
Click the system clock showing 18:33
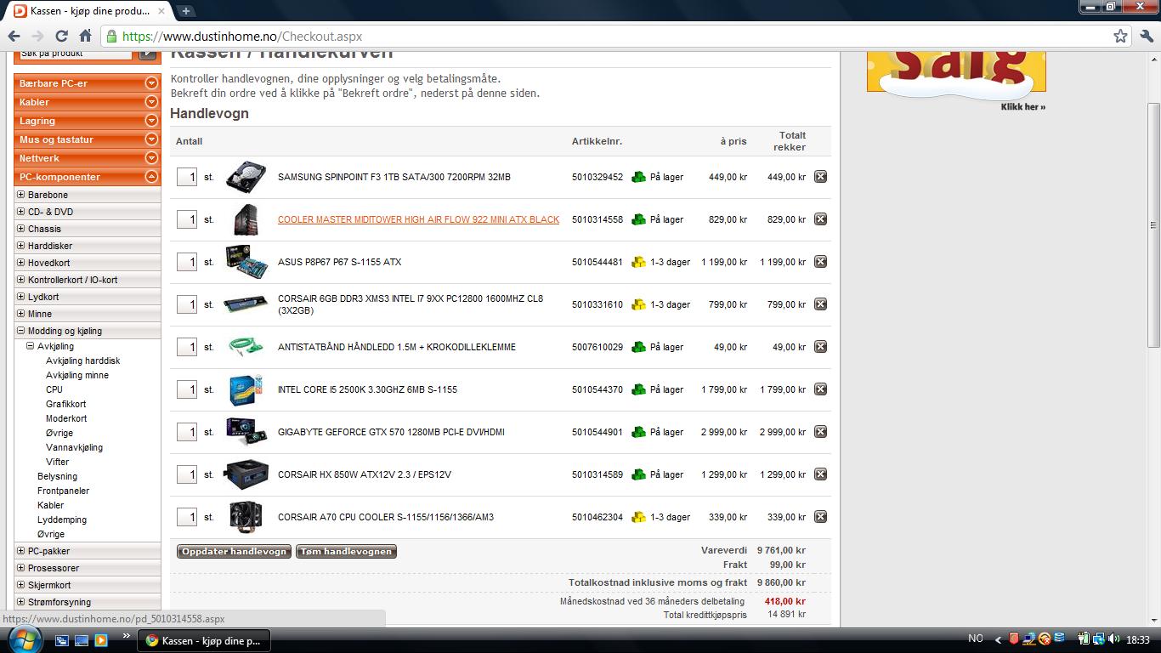[1137, 639]
